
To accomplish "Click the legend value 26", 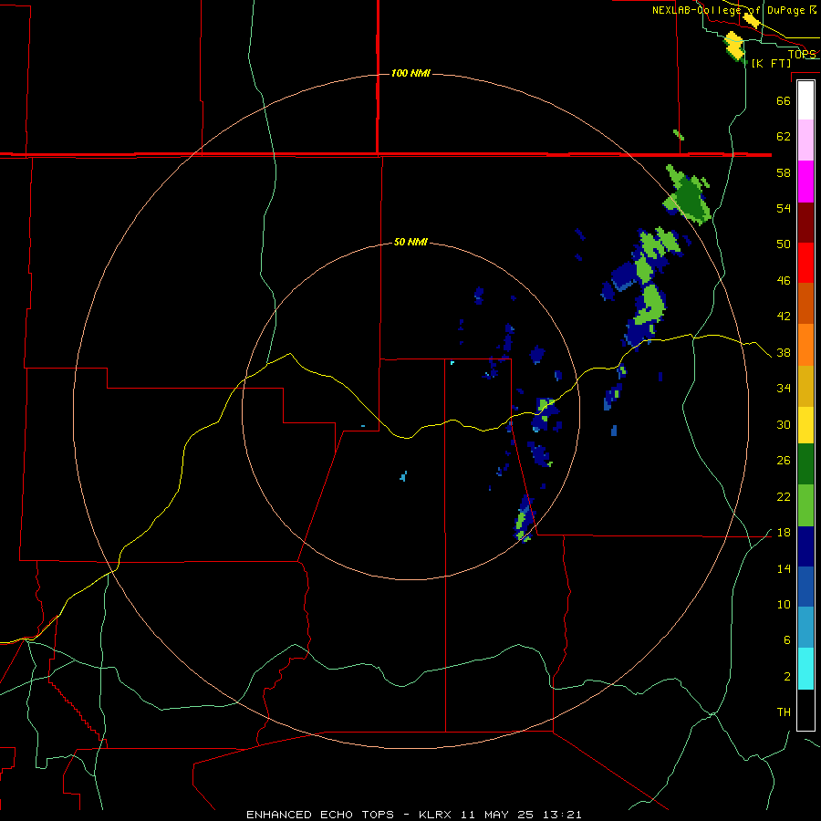I will pyautogui.click(x=784, y=461).
